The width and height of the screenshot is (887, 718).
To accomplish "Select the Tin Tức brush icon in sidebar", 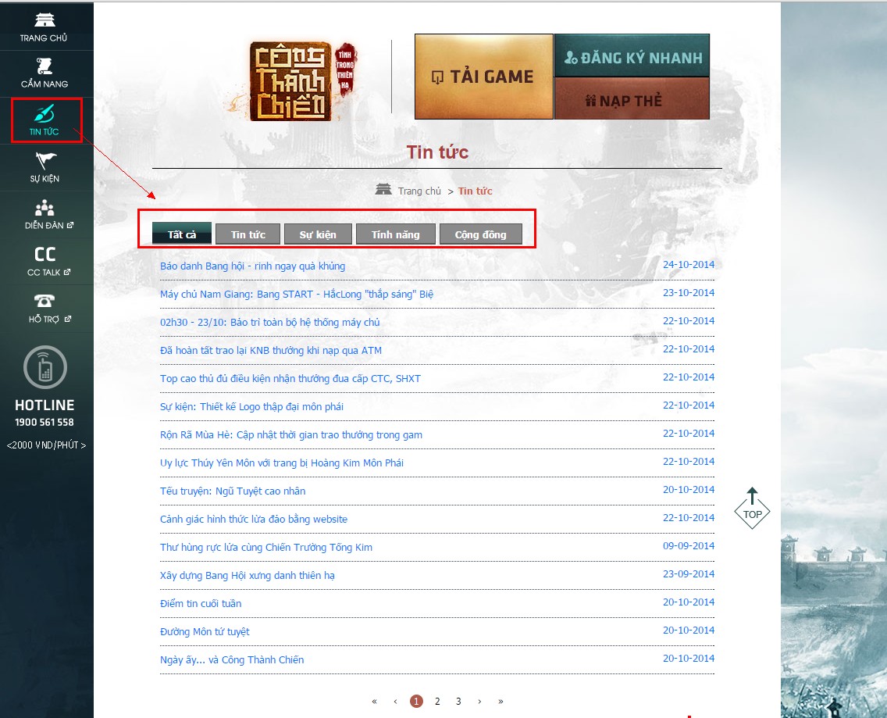I will [x=45, y=113].
